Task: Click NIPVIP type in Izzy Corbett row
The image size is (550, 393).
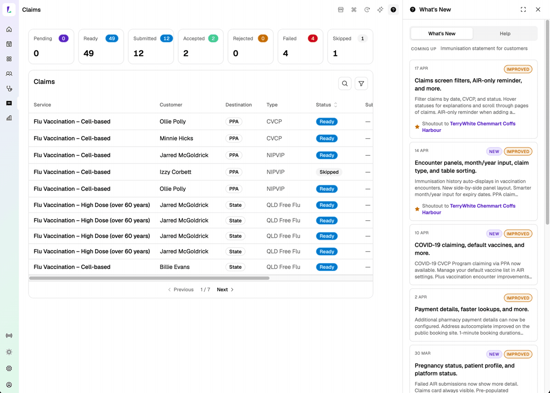Action: (x=275, y=172)
